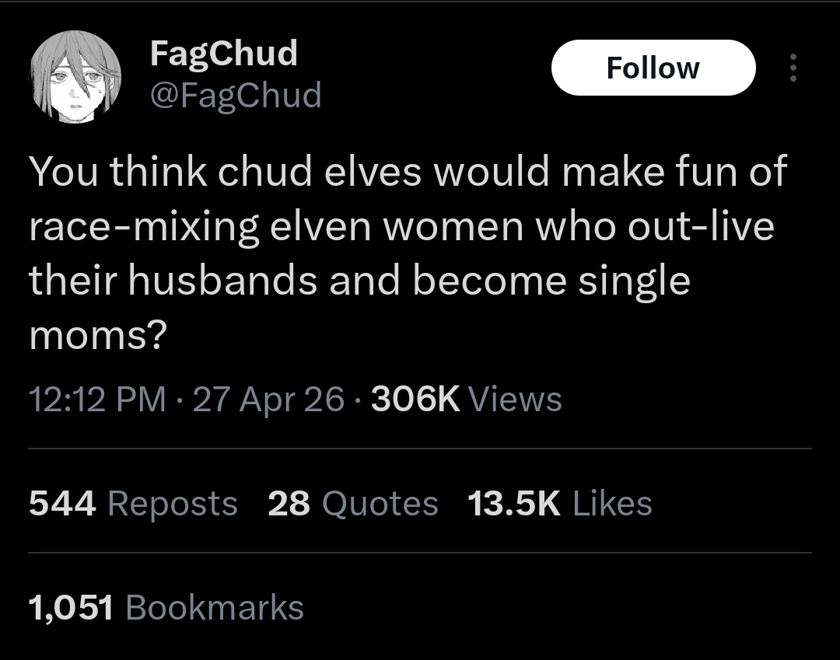840x660 pixels.
Task: Follow this account with the Follow button
Action: [653, 68]
